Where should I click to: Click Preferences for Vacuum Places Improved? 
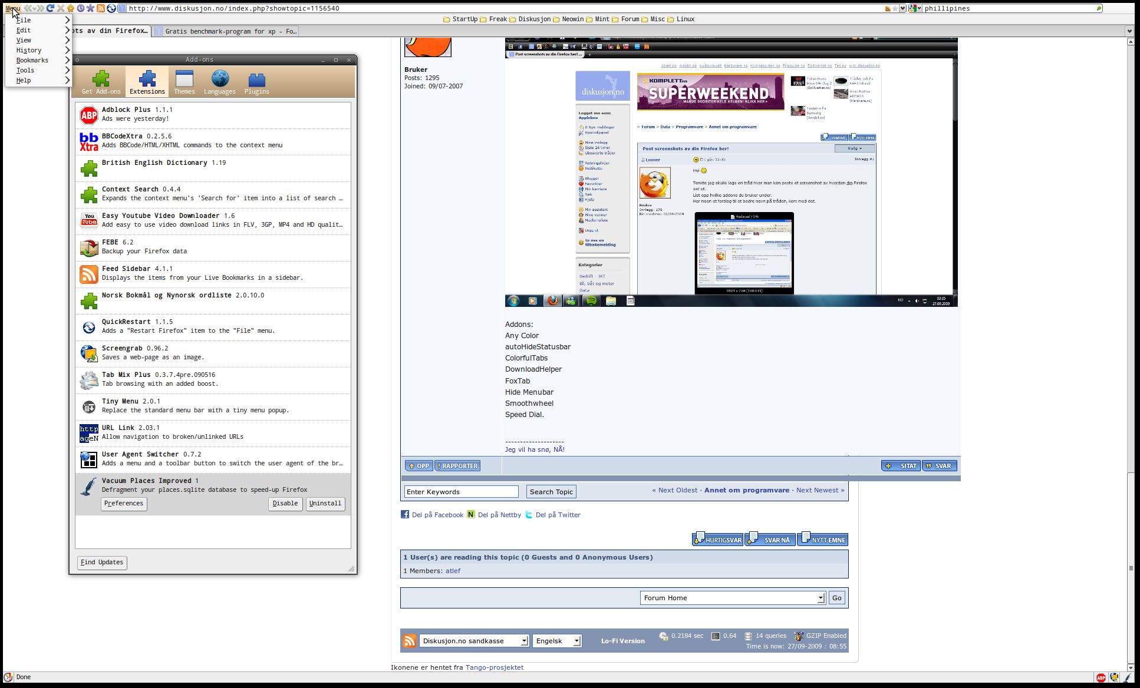pyautogui.click(x=124, y=504)
